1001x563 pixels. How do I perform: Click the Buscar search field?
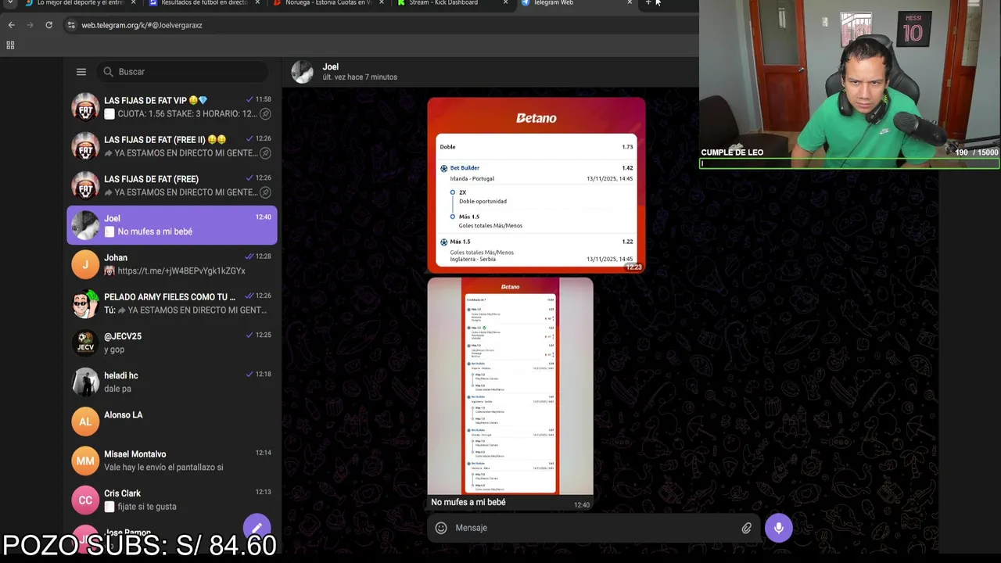pos(183,72)
